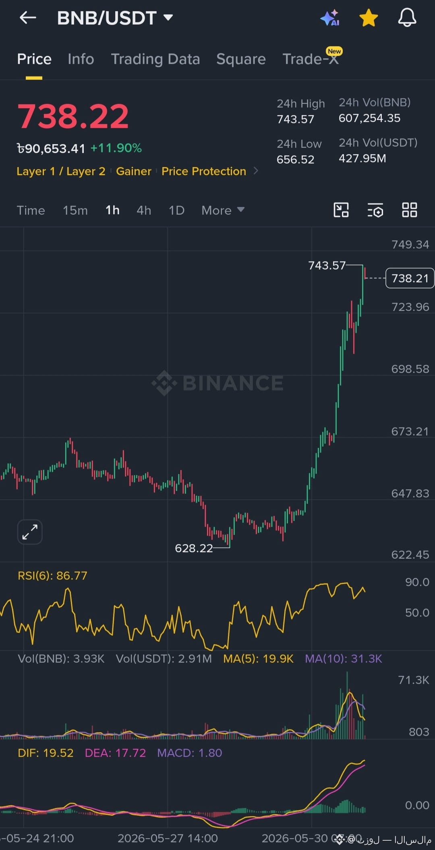435x850 pixels.
Task: Expand the chart to fullscreen
Action: 30,532
